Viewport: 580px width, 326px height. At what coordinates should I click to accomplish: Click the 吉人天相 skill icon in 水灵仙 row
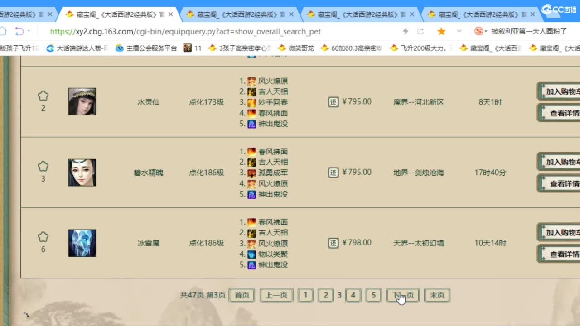pos(251,91)
